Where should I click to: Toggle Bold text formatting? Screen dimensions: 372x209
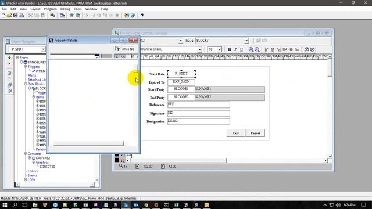point(230,49)
